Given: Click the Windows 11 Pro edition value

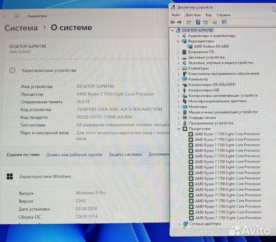Looking at the screenshot, I should [x=91, y=193].
